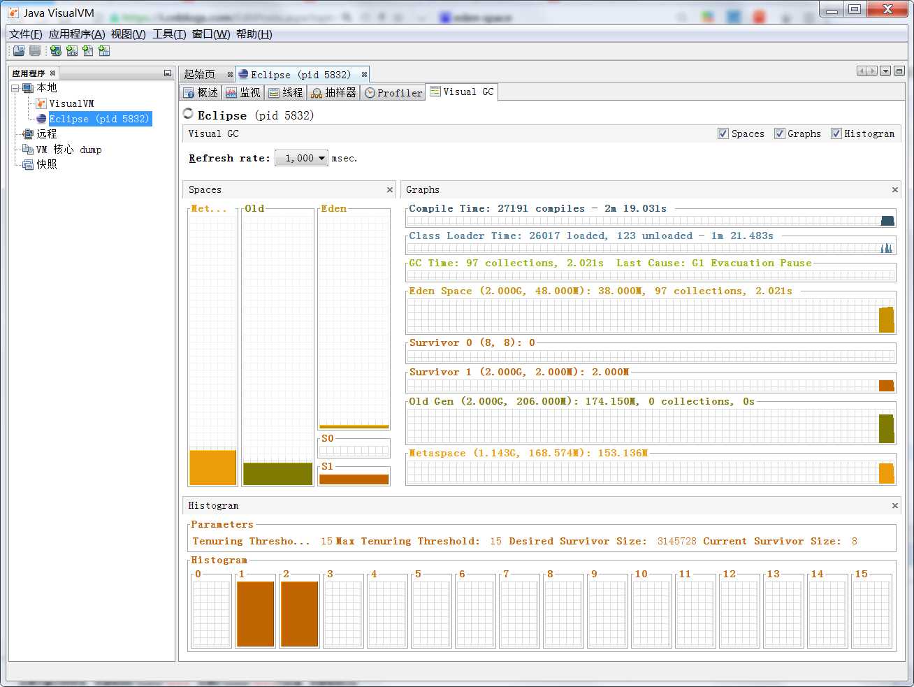Click the Metaspace bar in Spaces
The image size is (914, 687).
click(213, 468)
